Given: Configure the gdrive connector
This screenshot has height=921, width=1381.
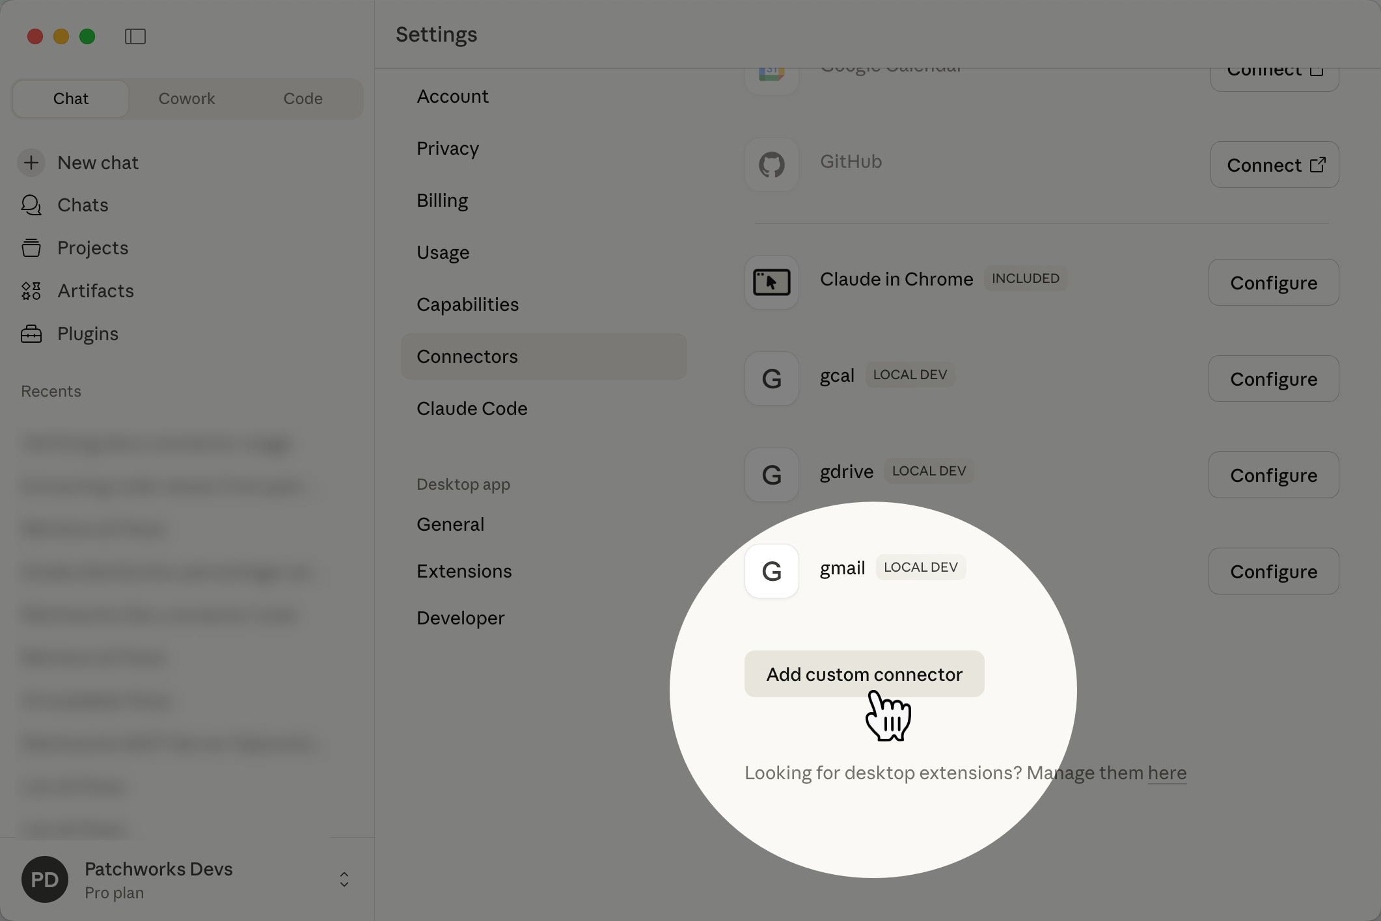Looking at the screenshot, I should click(1273, 475).
